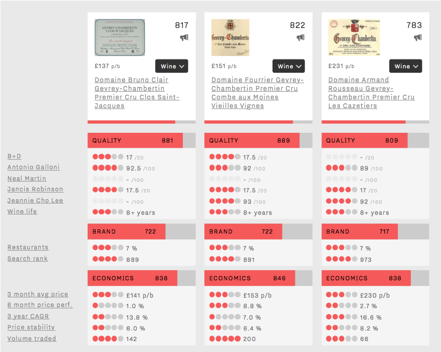Click the Search rank link
441x352 pixels.
(x=28, y=258)
